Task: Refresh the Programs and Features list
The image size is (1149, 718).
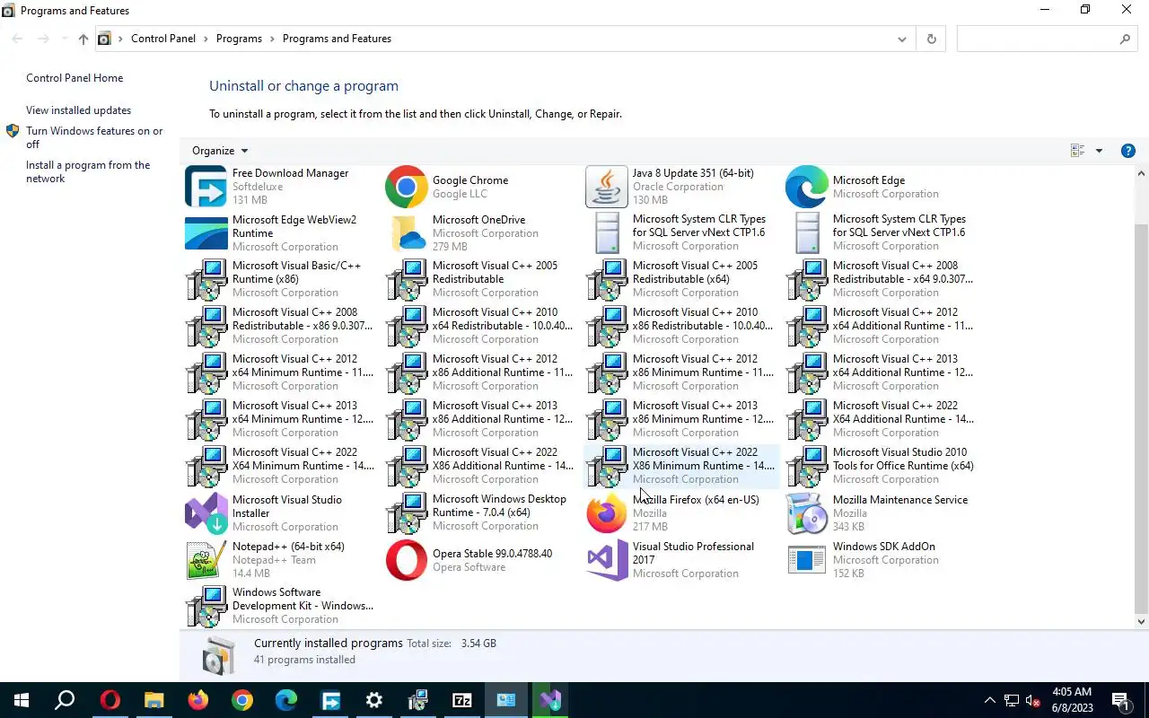Action: coord(931,39)
